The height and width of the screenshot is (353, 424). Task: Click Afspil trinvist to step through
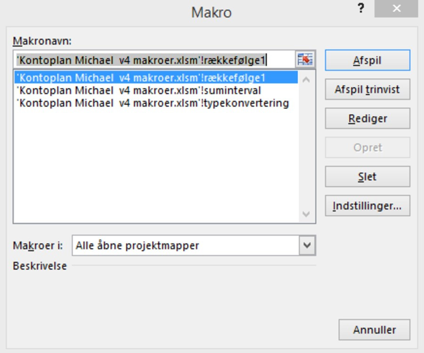pyautogui.click(x=367, y=89)
